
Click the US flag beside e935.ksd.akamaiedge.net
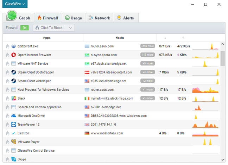(x=87, y=81)
